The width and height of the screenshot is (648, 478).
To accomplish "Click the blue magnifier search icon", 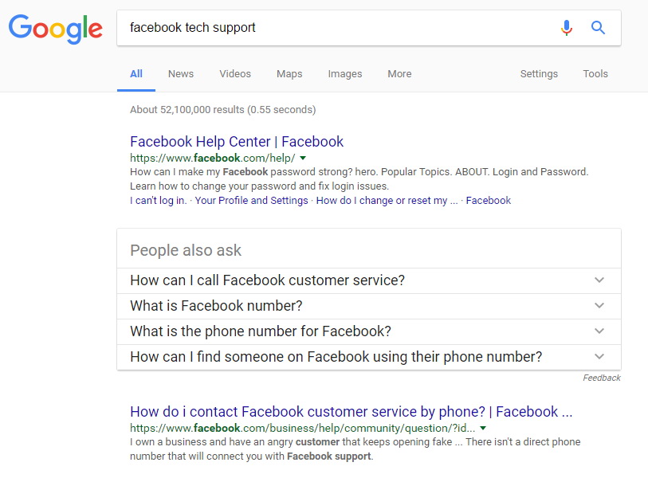I will pos(598,28).
